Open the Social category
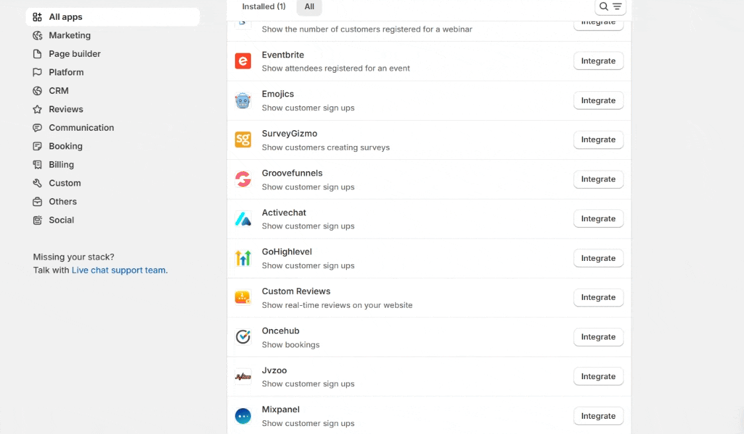Viewport: 744px width, 434px height. pyautogui.click(x=113, y=220)
